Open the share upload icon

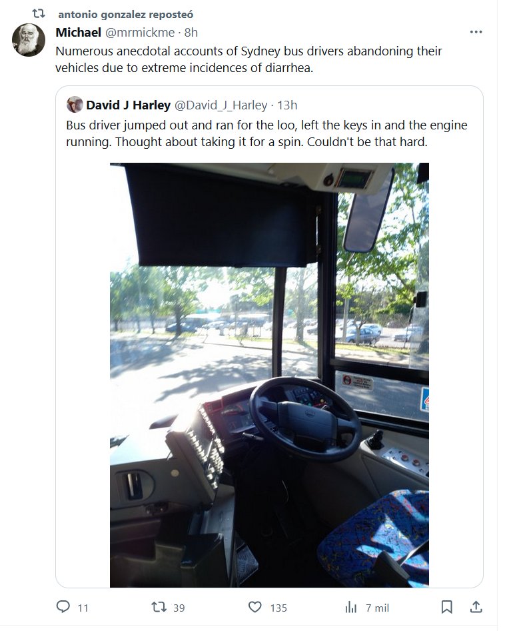pos(476,606)
